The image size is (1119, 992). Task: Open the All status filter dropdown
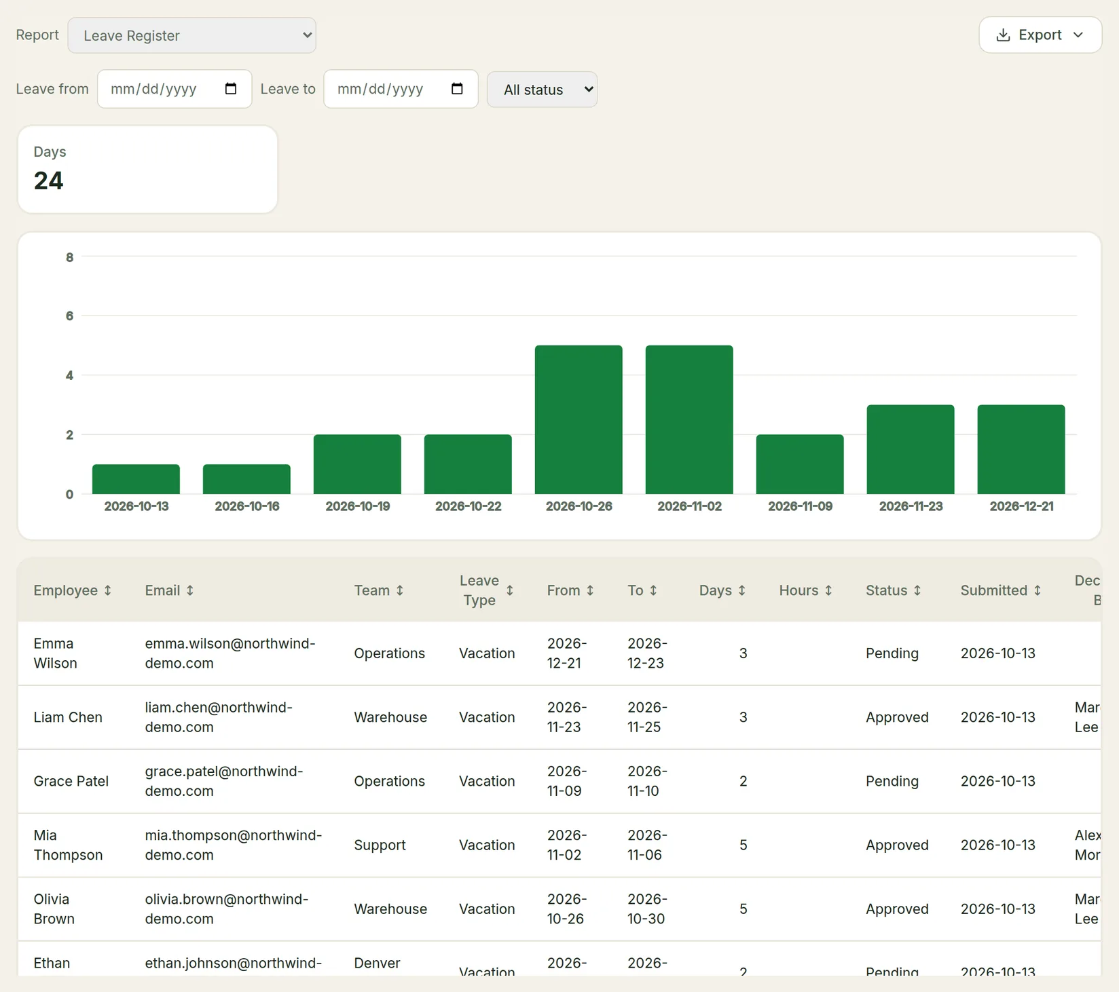[x=542, y=90]
